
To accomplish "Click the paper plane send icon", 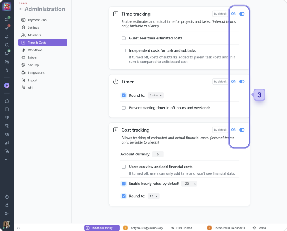I will (7, 214).
